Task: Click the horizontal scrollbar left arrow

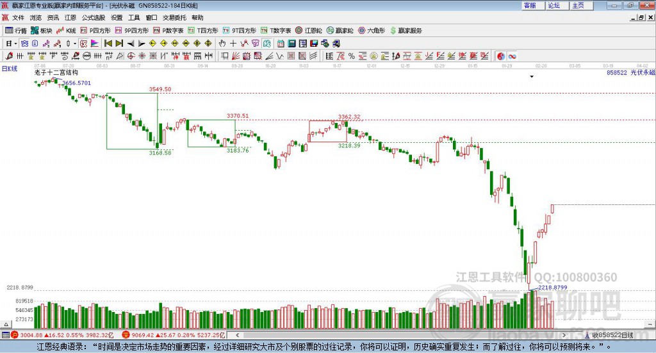Action: point(237,335)
